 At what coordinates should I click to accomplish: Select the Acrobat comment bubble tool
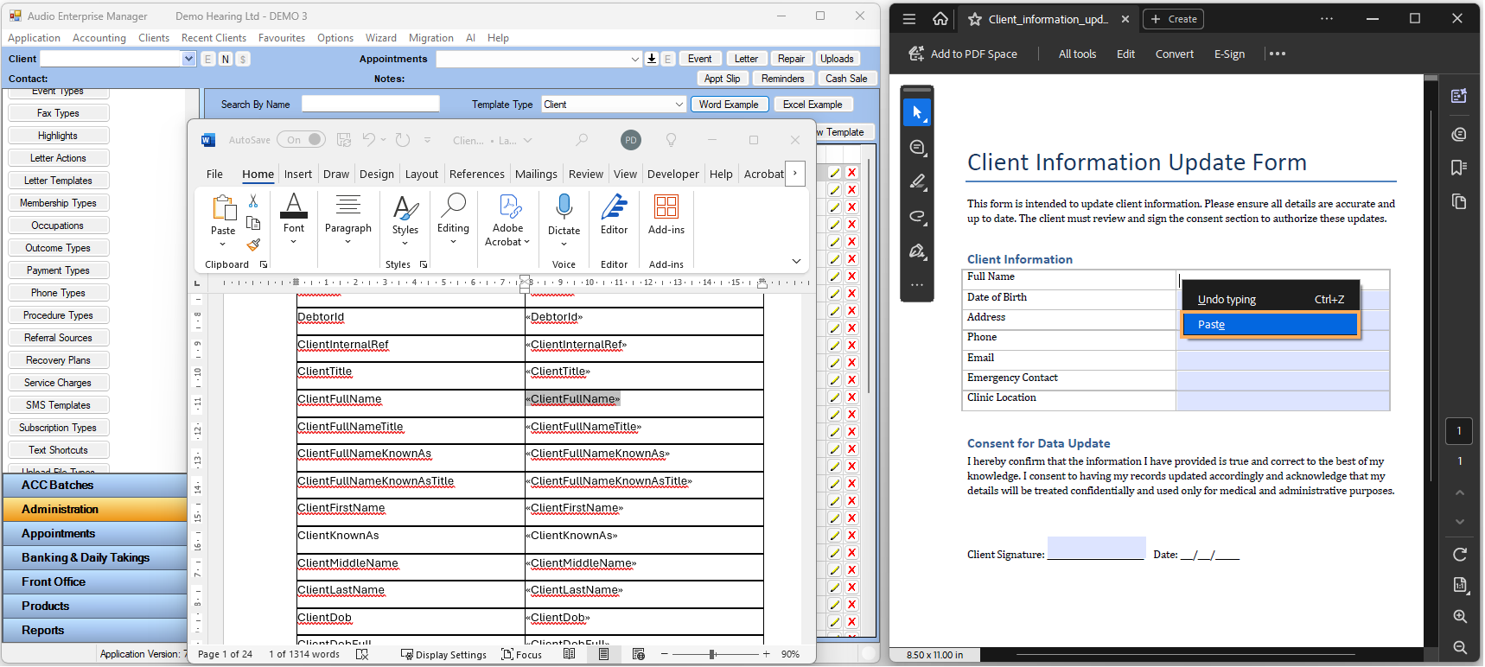(917, 148)
